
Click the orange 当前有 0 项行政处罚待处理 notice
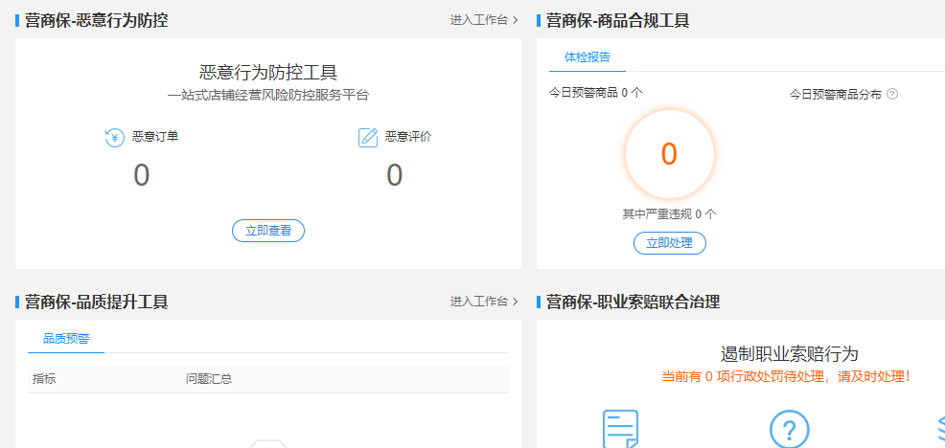pos(786,377)
